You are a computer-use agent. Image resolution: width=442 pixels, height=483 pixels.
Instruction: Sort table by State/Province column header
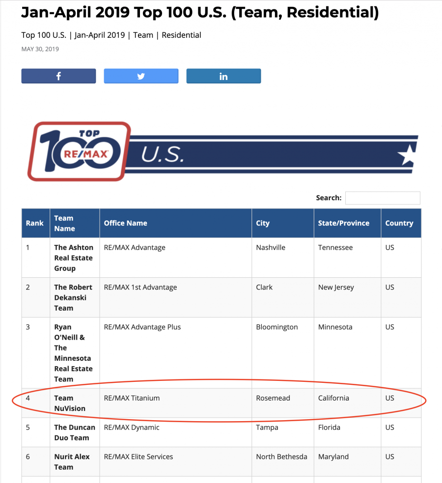pyautogui.click(x=347, y=223)
